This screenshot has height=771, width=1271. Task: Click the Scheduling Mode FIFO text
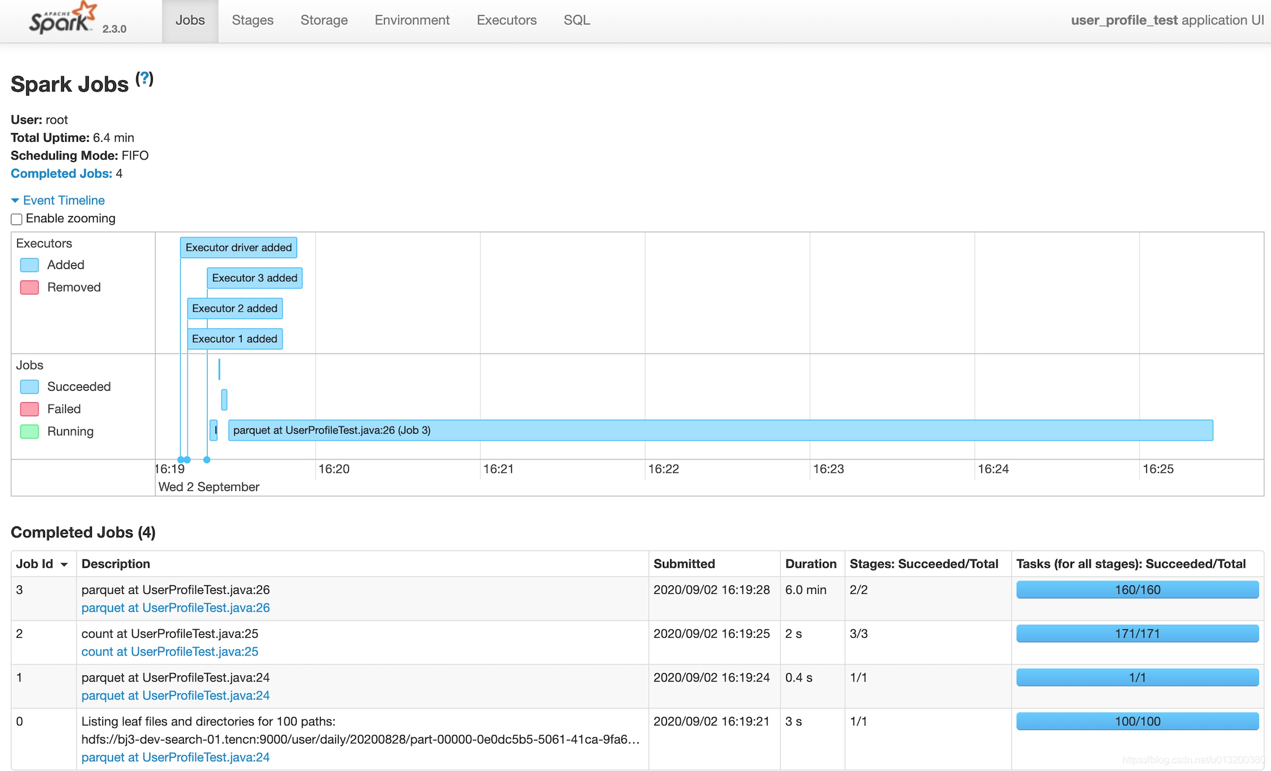click(80, 156)
